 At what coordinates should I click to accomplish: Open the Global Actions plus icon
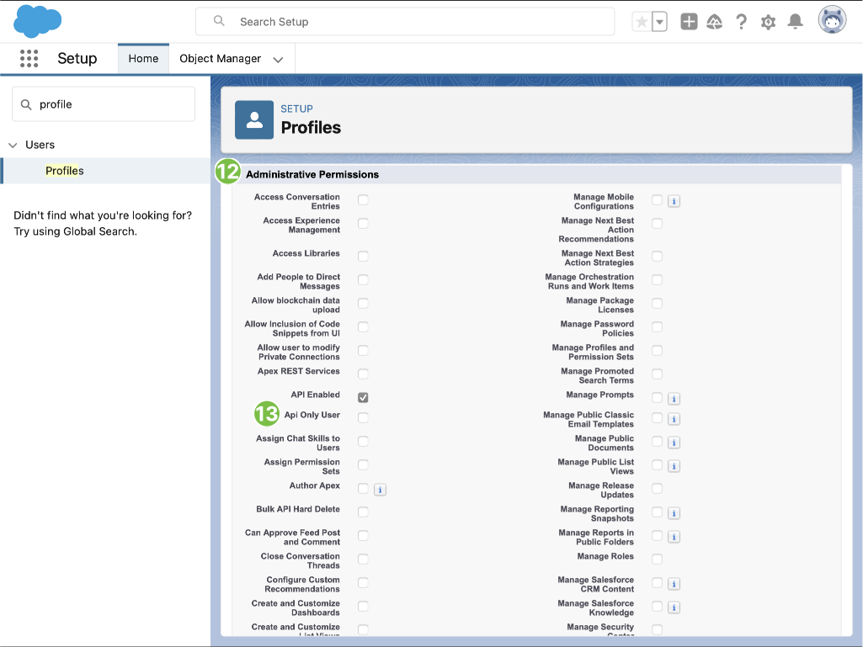click(x=689, y=22)
